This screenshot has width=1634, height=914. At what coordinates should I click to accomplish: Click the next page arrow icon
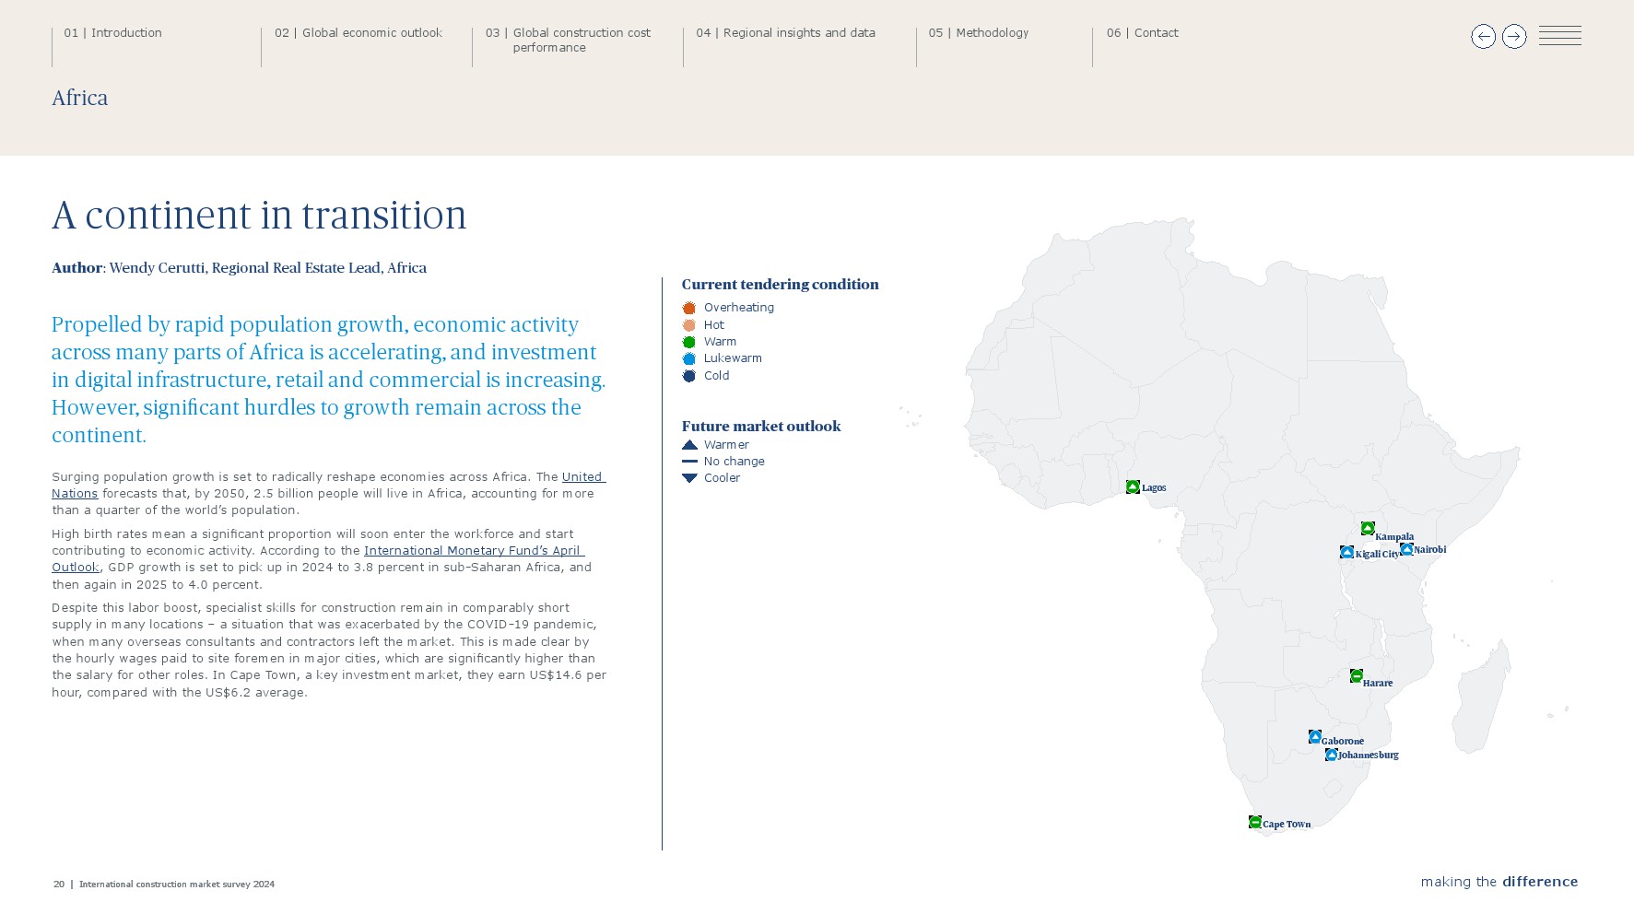click(1514, 37)
